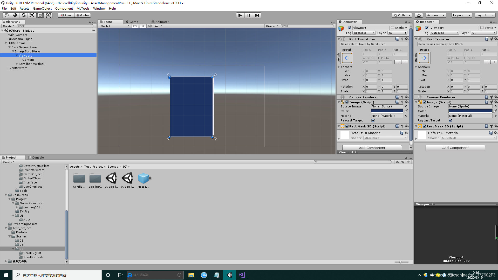
Task: Toggle 2D mode in Scene view
Action: [x=135, y=26]
